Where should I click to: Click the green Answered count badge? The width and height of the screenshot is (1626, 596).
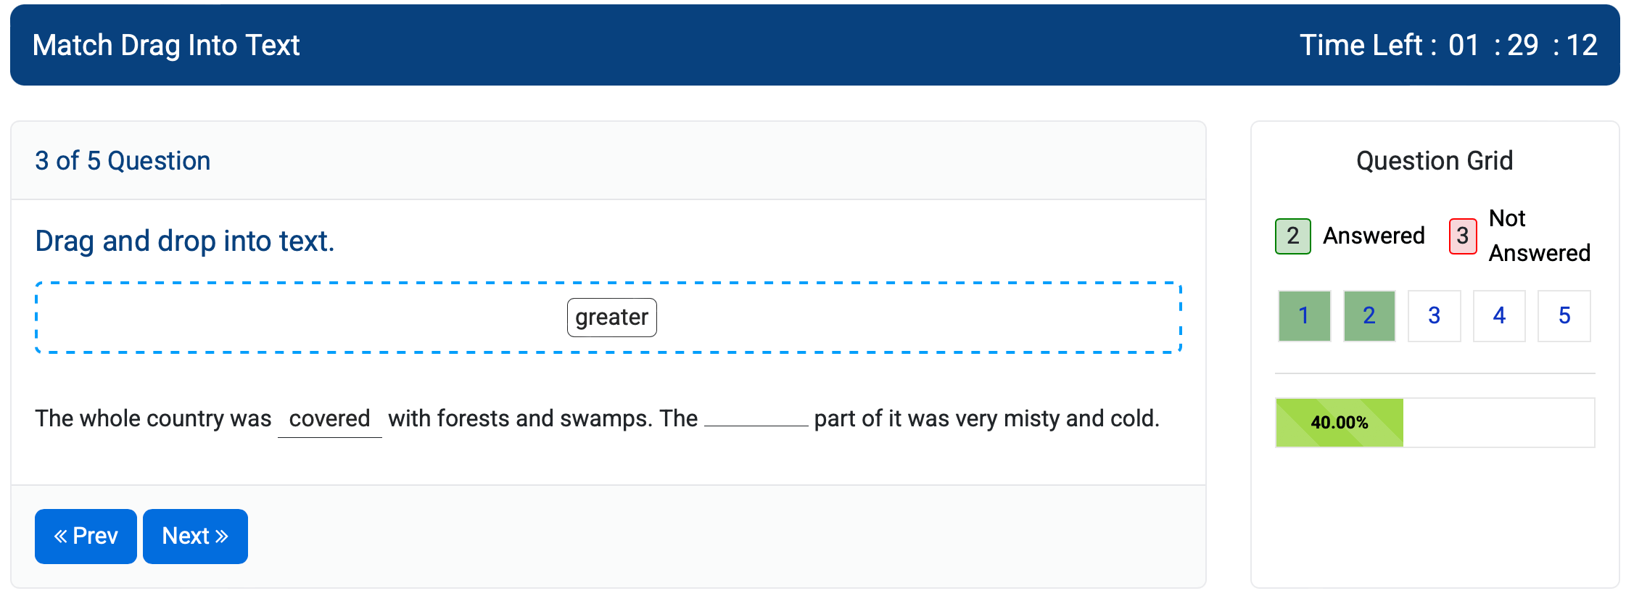coord(1292,236)
